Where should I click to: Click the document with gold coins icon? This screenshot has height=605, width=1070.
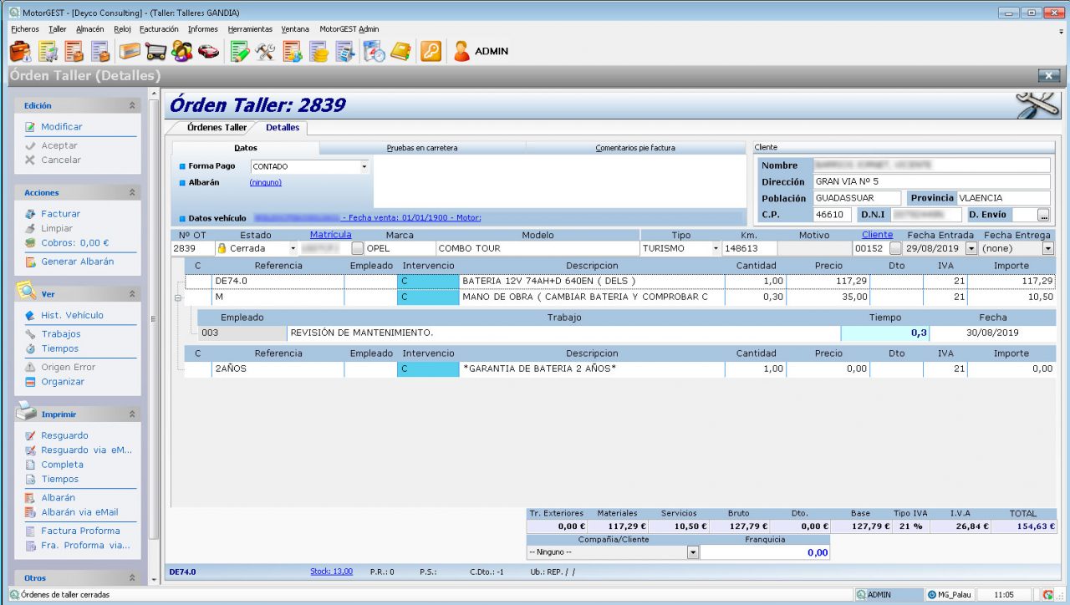(x=318, y=51)
